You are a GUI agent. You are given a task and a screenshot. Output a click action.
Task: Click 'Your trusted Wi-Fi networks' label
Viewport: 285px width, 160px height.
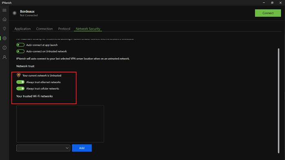[x=34, y=96]
